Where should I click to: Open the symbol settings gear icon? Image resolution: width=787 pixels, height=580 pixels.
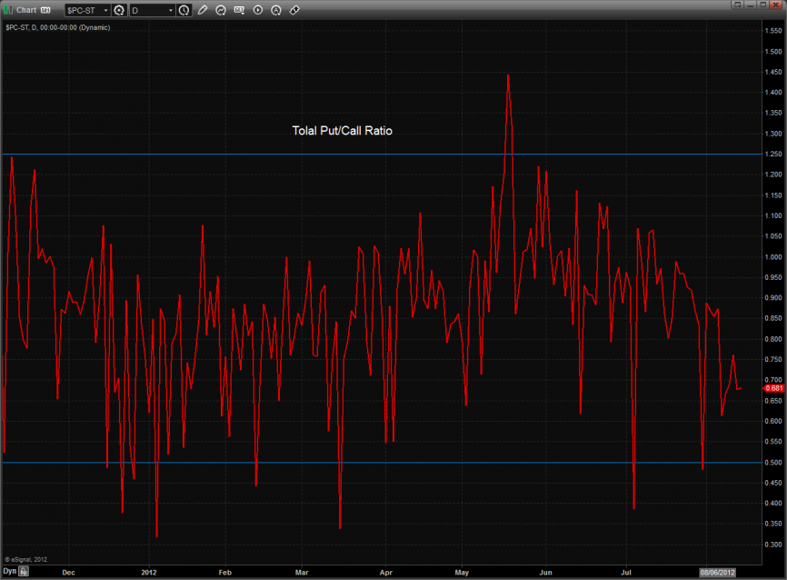click(x=118, y=10)
